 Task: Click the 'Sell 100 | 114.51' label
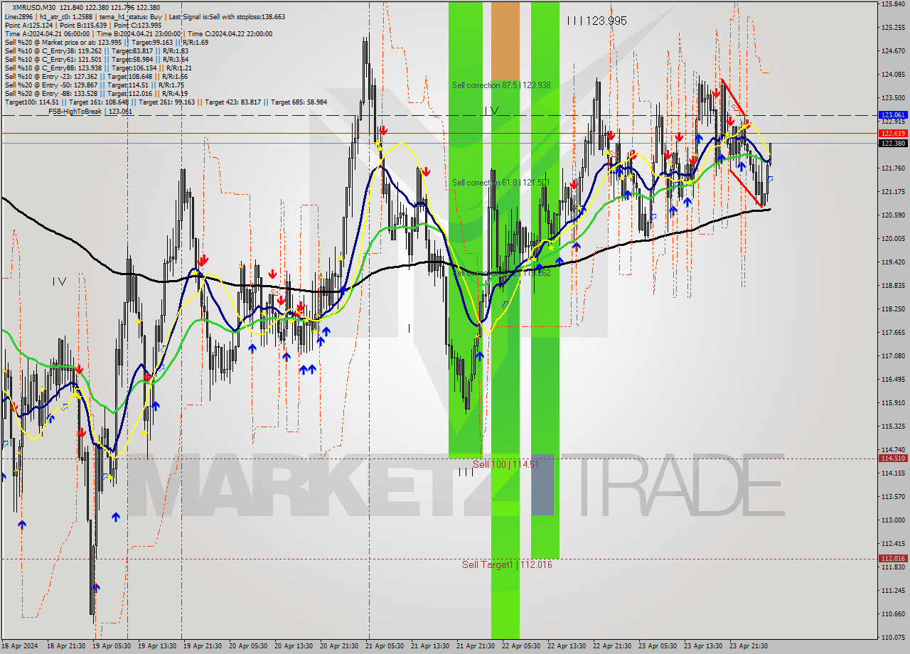(505, 464)
